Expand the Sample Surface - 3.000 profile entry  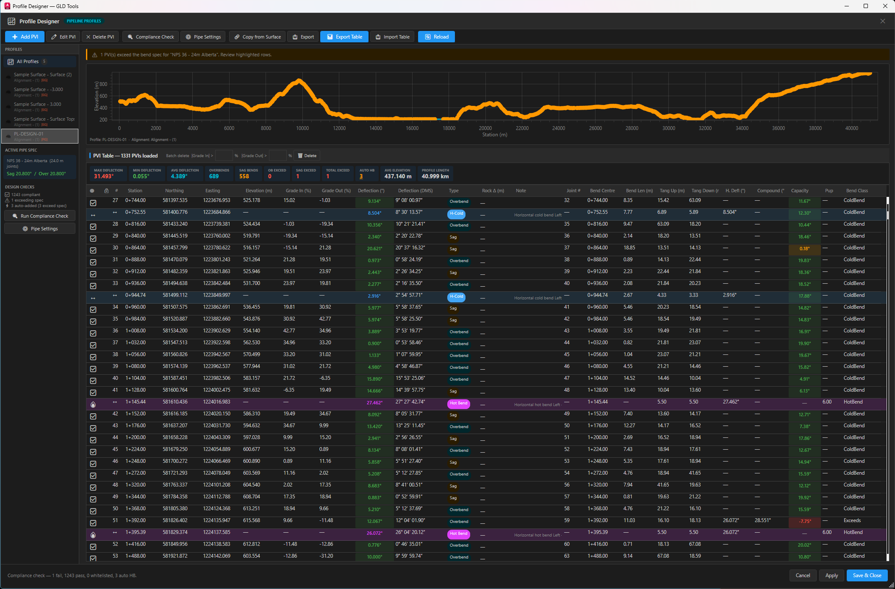click(8, 107)
